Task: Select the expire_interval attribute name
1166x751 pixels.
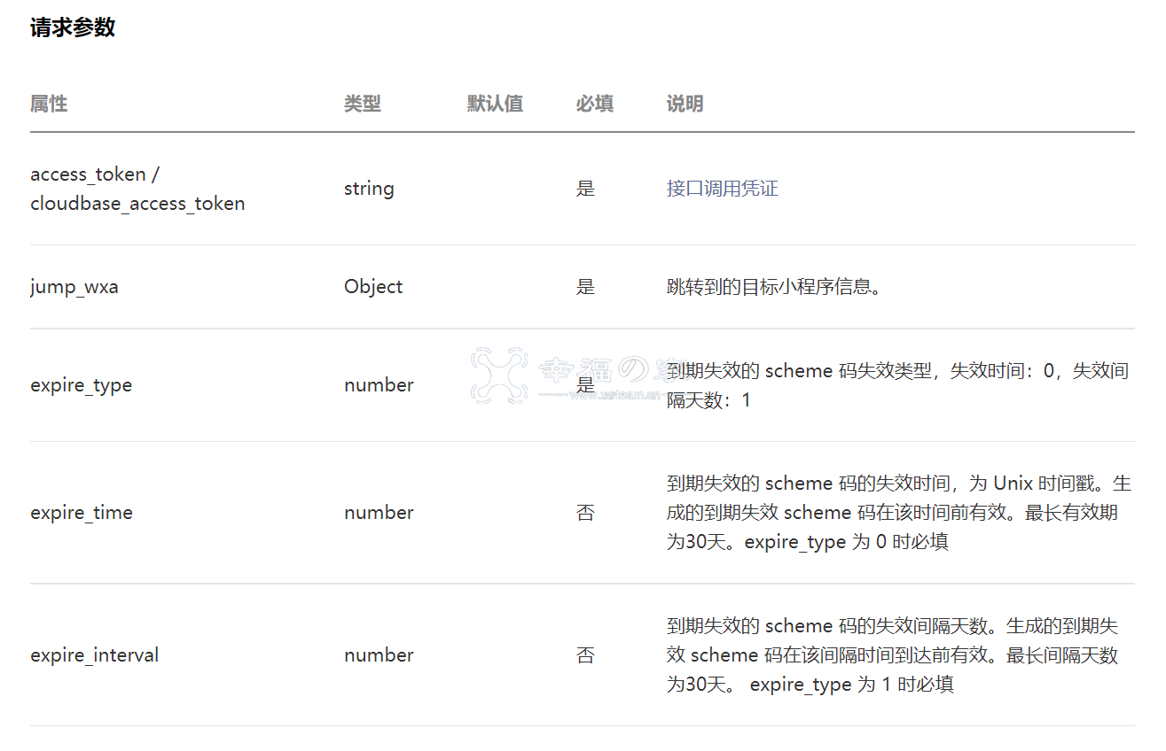Action: tap(95, 655)
